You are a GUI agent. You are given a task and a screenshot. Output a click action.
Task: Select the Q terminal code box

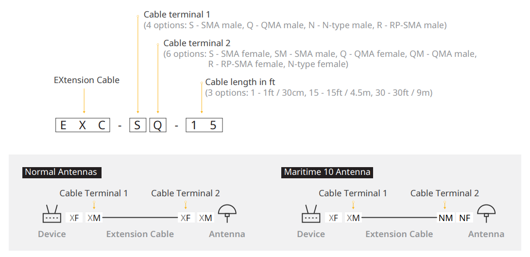158,125
